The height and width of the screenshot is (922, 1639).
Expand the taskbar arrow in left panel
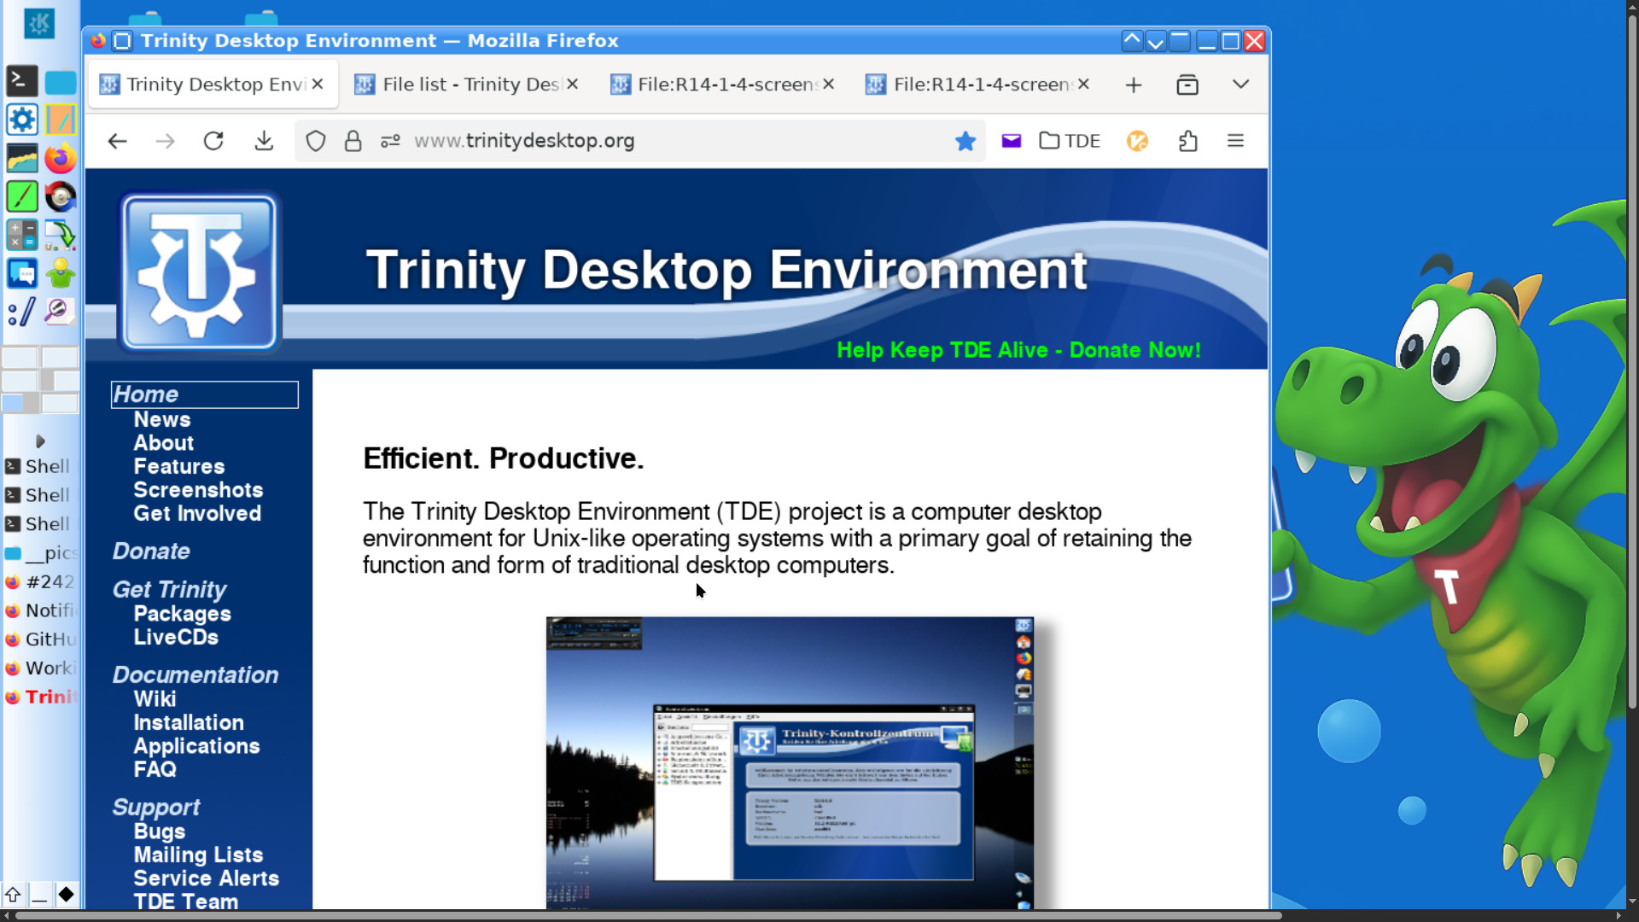(39, 441)
